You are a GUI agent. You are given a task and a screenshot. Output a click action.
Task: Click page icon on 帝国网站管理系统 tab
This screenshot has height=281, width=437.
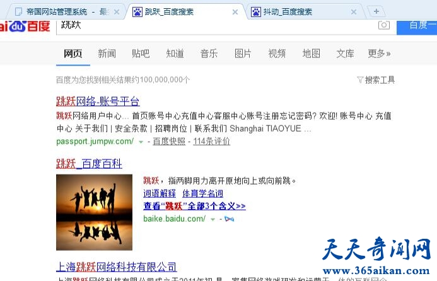pyautogui.click(x=18, y=12)
